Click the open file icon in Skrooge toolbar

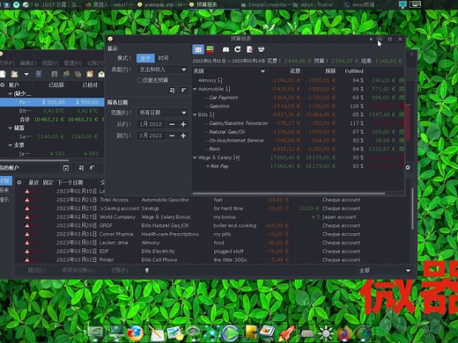(x=14, y=74)
